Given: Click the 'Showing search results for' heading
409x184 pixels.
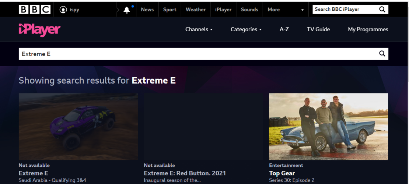Looking at the screenshot, I should click(97, 81).
